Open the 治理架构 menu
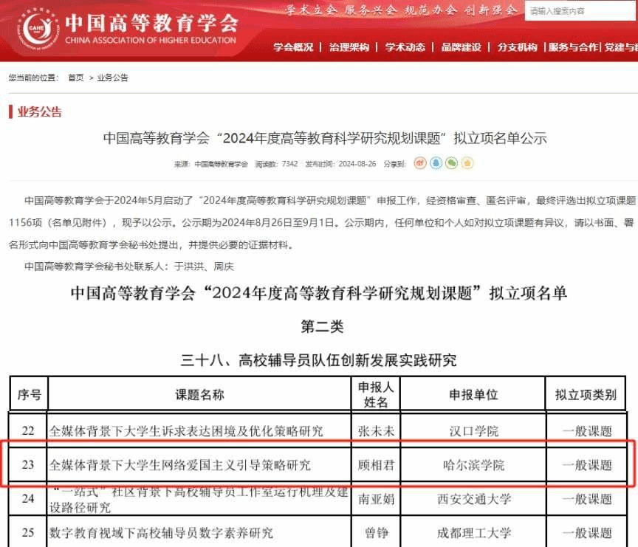The image size is (638, 547). pyautogui.click(x=349, y=47)
